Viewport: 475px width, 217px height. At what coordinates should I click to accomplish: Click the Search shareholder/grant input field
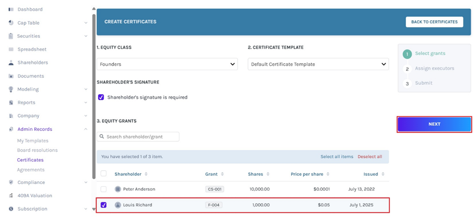pos(138,137)
